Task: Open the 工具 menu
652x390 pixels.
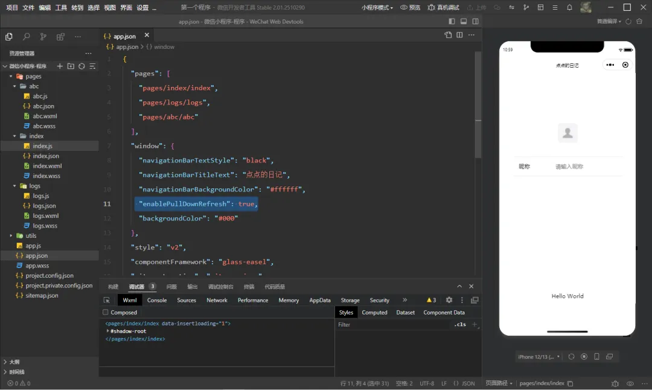Action: point(61,7)
